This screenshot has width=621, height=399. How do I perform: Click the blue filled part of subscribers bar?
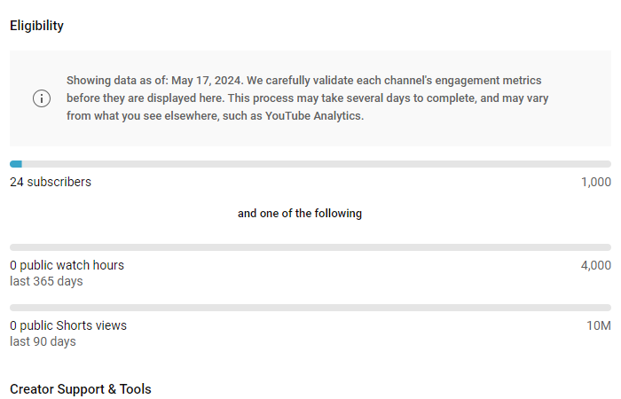[x=16, y=164]
